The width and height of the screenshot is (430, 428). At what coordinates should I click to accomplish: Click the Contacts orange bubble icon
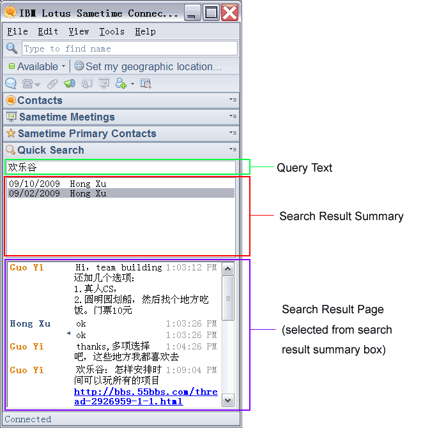point(11,100)
